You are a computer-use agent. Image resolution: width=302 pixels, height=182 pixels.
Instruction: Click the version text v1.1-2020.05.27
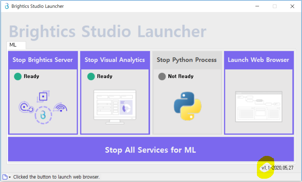(277, 168)
